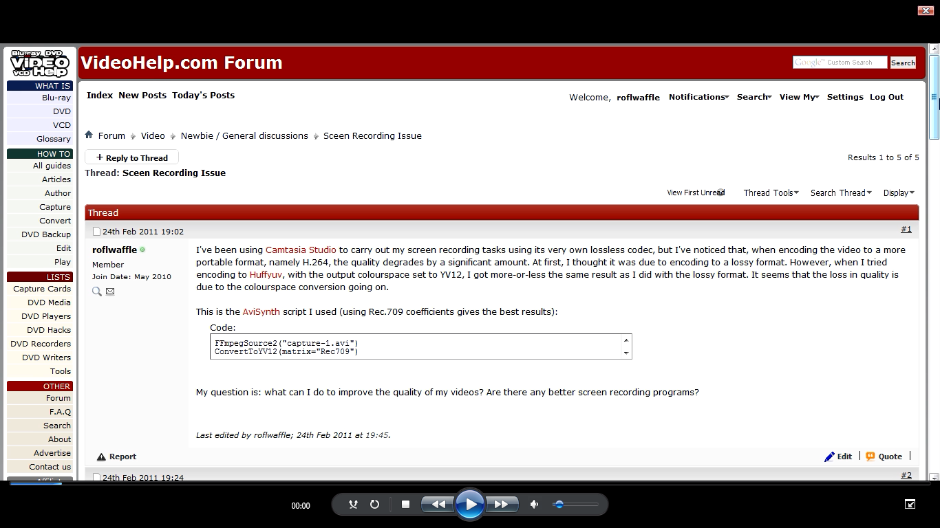Open Settings page
Image resolution: width=940 pixels, height=528 pixels.
coord(845,97)
